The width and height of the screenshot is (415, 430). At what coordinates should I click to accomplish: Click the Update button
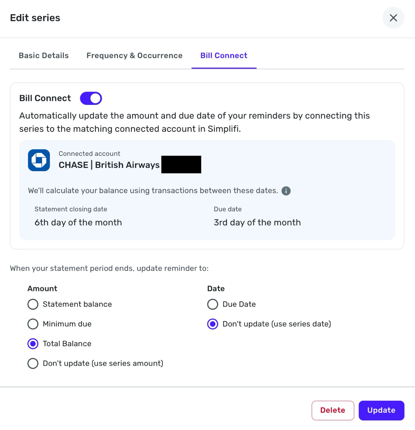381,410
